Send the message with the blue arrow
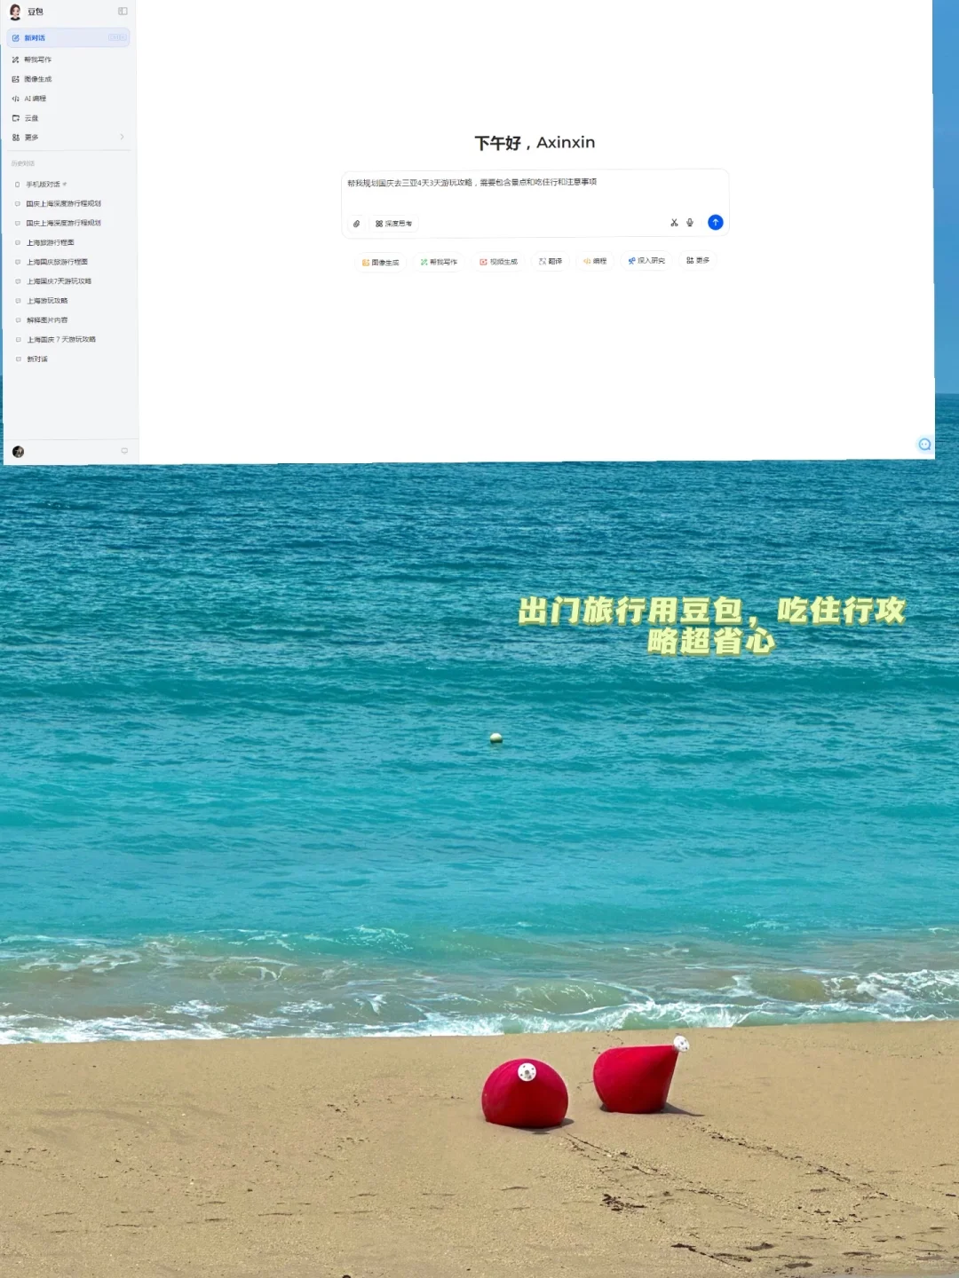Viewport: 959px width, 1278px height. tap(715, 223)
